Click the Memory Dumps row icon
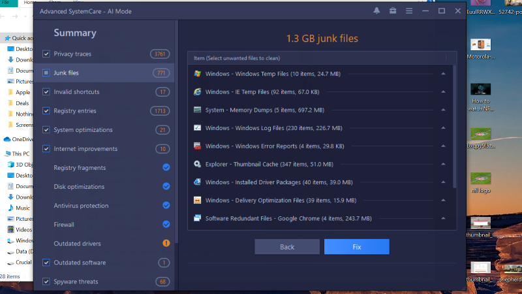The width and height of the screenshot is (522, 294). tap(198, 110)
